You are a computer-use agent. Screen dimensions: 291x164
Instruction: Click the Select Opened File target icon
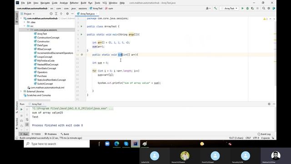(x=51, y=14)
